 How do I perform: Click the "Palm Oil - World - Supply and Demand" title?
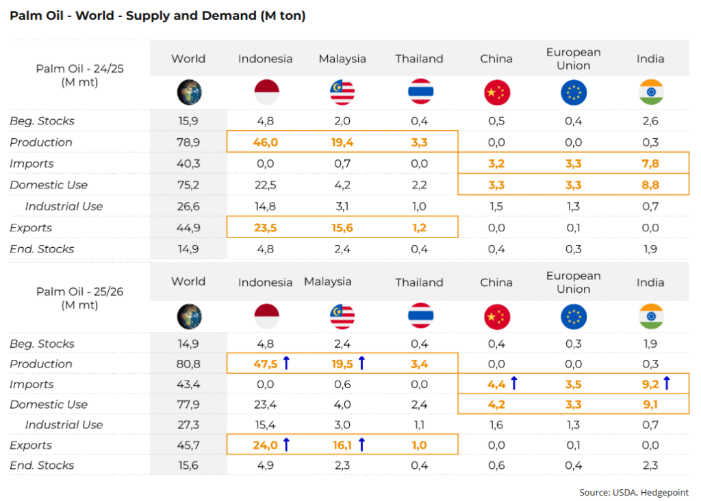point(157,16)
